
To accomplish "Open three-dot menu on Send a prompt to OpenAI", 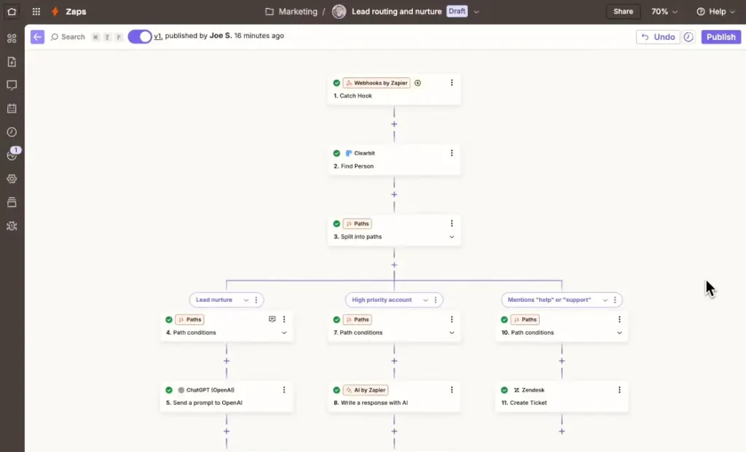I will 284,390.
